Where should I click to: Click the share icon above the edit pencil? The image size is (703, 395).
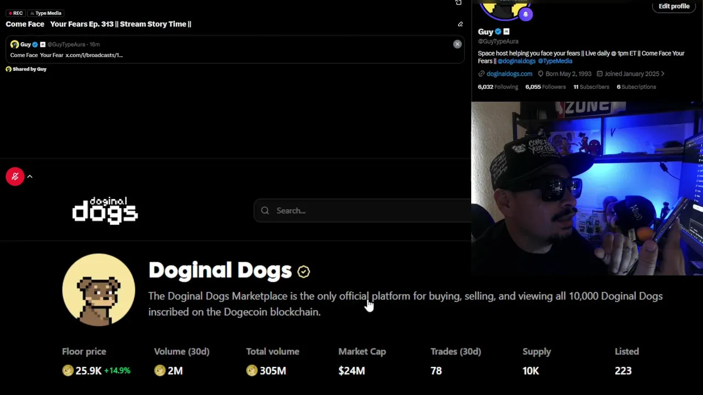click(x=459, y=3)
